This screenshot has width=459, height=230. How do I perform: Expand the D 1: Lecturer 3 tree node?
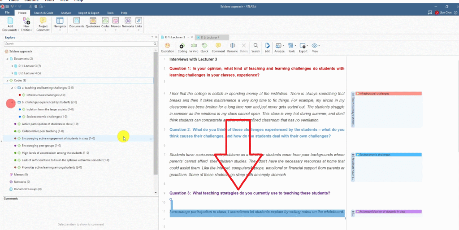coord(13,66)
